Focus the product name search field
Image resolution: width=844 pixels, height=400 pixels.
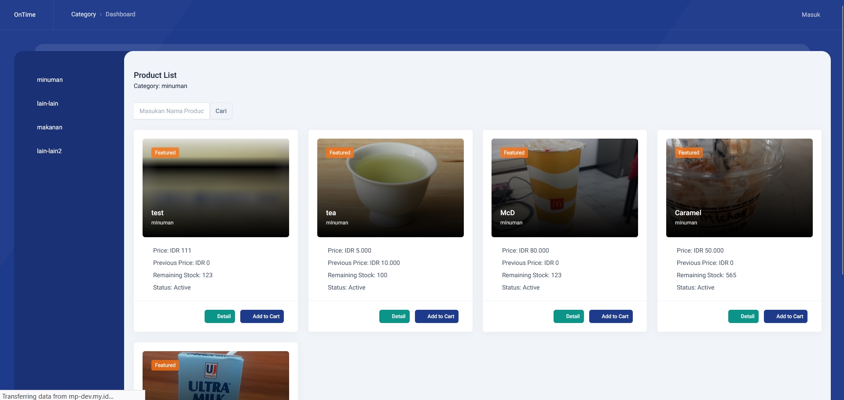[x=171, y=111]
